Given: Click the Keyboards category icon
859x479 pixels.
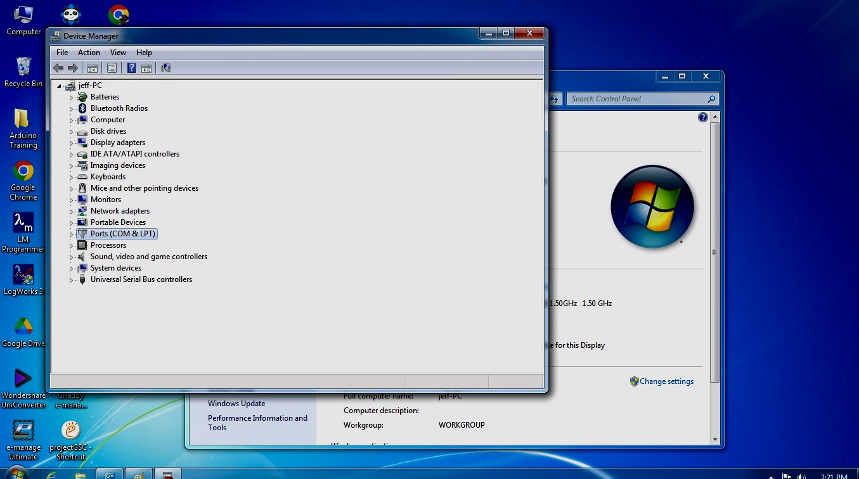Looking at the screenshot, I should click(82, 177).
